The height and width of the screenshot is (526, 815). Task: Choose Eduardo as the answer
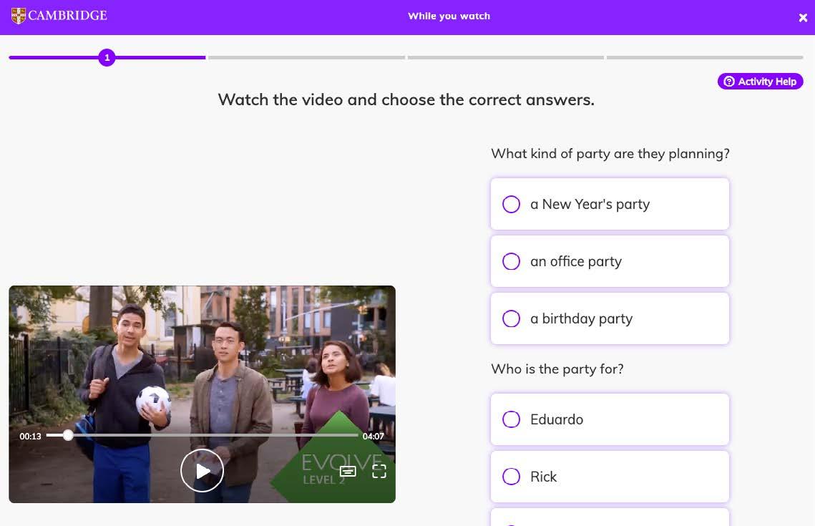(610, 419)
